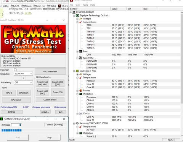The image size is (183, 142).
Task: Open the Tools menu in HWMonitor
Action: pyautogui.click(x=85, y=5)
